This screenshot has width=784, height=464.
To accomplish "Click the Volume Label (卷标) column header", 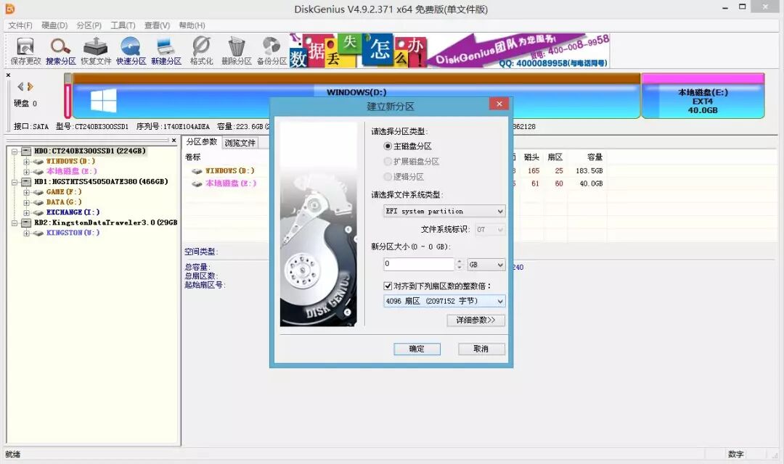I will 193,157.
